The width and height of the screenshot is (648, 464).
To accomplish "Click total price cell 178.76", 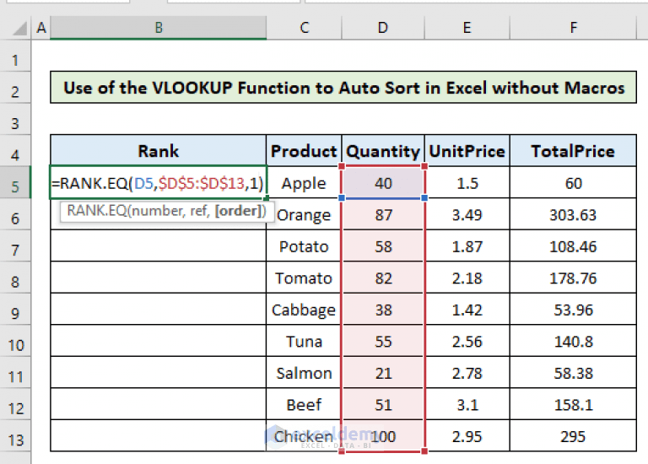I will (x=573, y=278).
